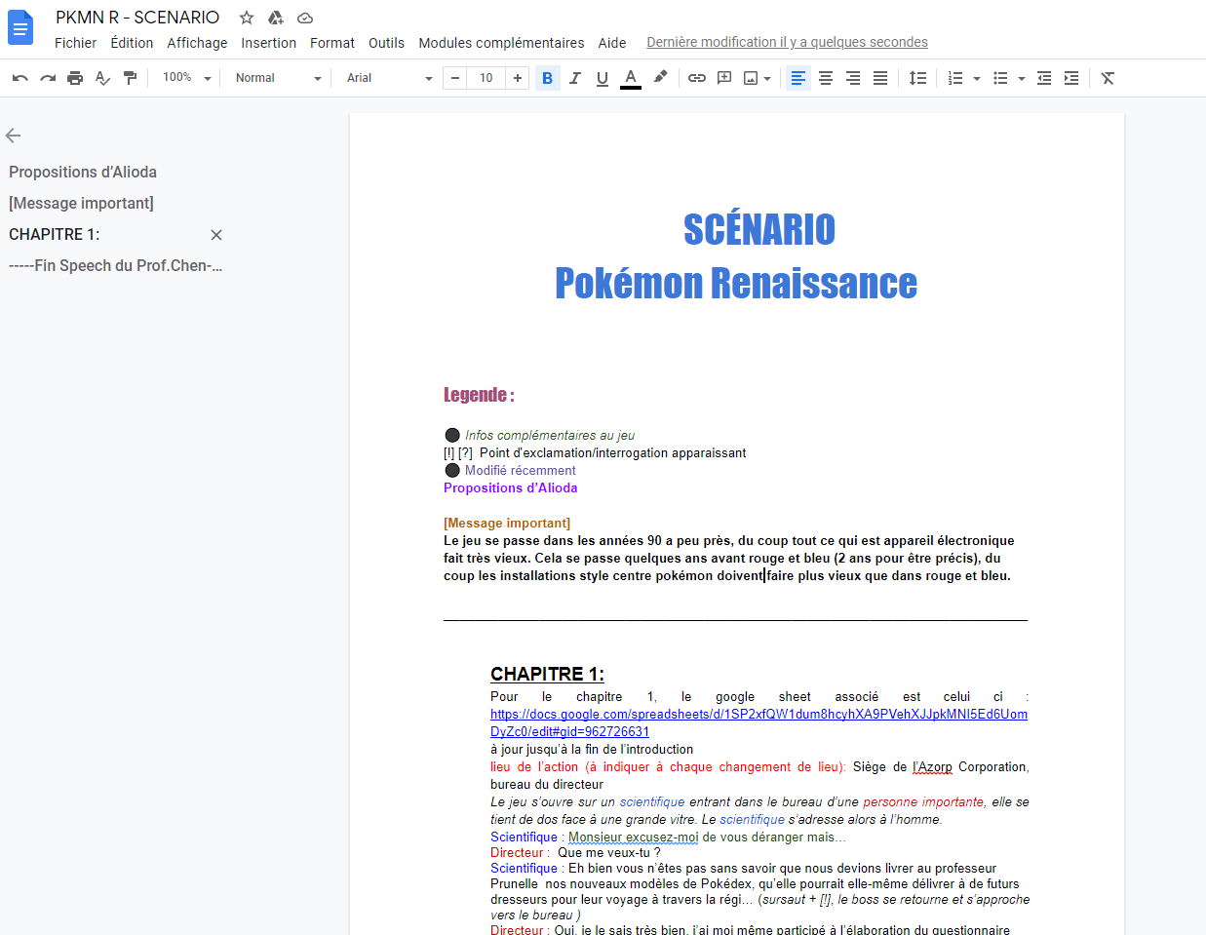Open the Format menu
The width and height of the screenshot is (1206, 935).
tap(332, 43)
